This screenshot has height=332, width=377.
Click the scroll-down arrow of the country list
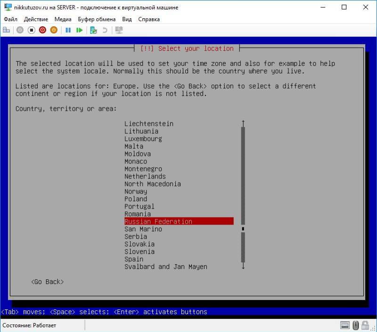[x=243, y=266]
